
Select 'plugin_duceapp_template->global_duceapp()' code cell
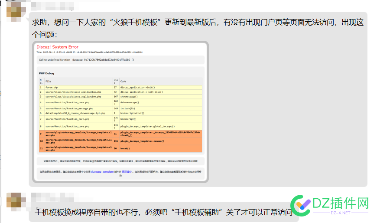[161, 126]
